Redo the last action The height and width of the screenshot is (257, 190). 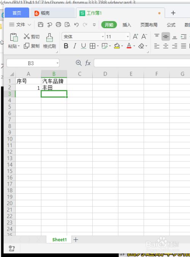tap(85, 24)
